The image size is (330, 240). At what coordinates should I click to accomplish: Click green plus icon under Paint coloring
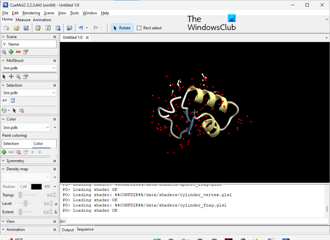pyautogui.click(x=4, y=152)
